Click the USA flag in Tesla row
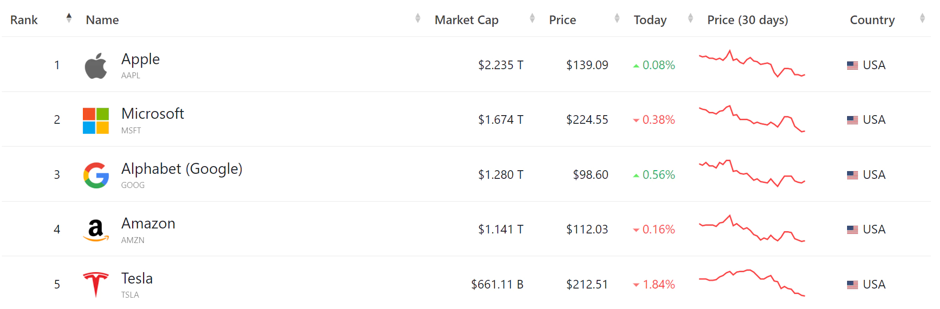Image resolution: width=940 pixels, height=309 pixels. [x=852, y=285]
